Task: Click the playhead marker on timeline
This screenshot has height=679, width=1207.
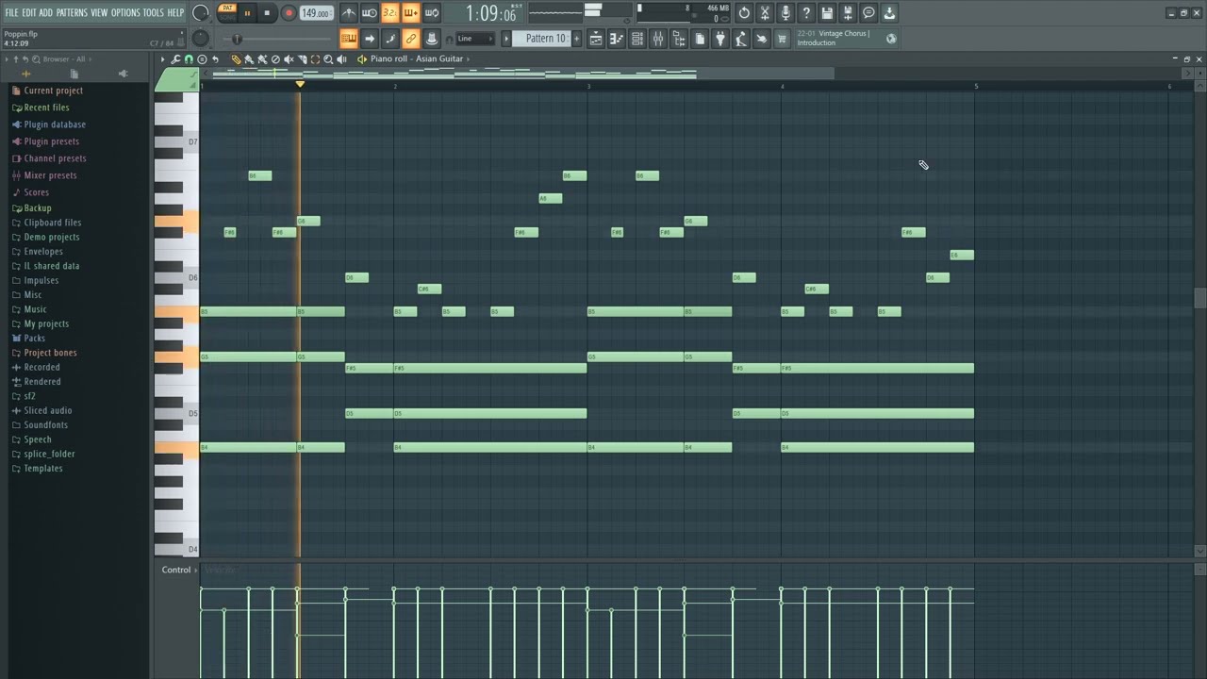Action: [x=300, y=85]
